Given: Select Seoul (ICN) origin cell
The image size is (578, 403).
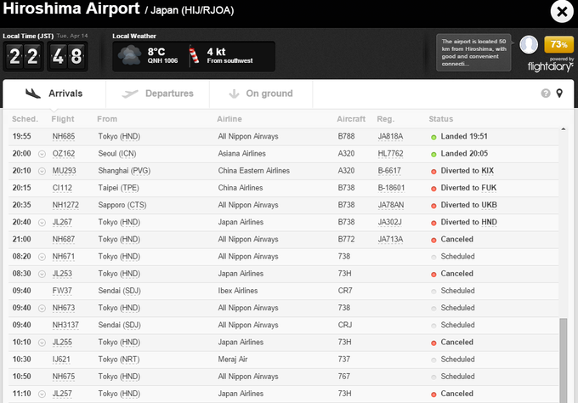Looking at the screenshot, I should coord(117,154).
